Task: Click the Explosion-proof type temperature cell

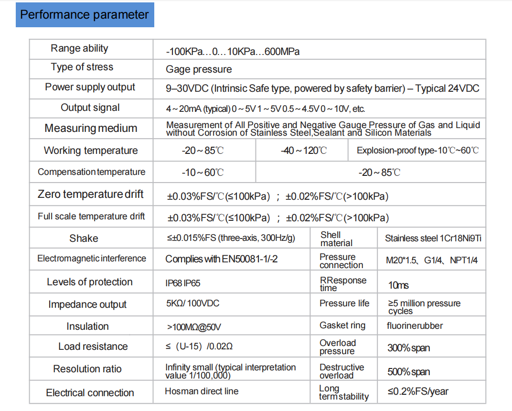Action: pyautogui.click(x=417, y=151)
